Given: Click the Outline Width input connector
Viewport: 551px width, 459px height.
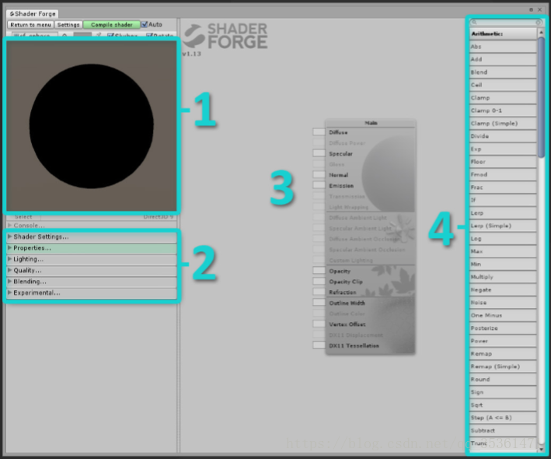Looking at the screenshot, I should tap(319, 303).
